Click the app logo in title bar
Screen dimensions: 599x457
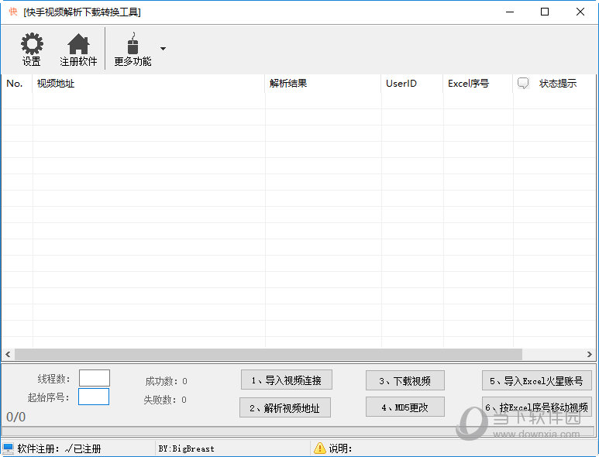point(13,12)
